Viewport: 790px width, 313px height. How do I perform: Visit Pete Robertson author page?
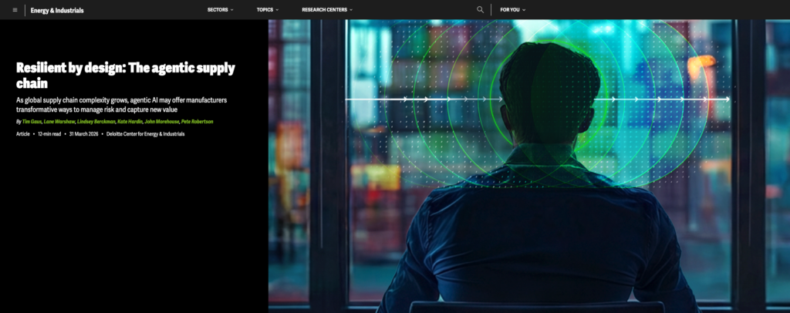pyautogui.click(x=197, y=122)
